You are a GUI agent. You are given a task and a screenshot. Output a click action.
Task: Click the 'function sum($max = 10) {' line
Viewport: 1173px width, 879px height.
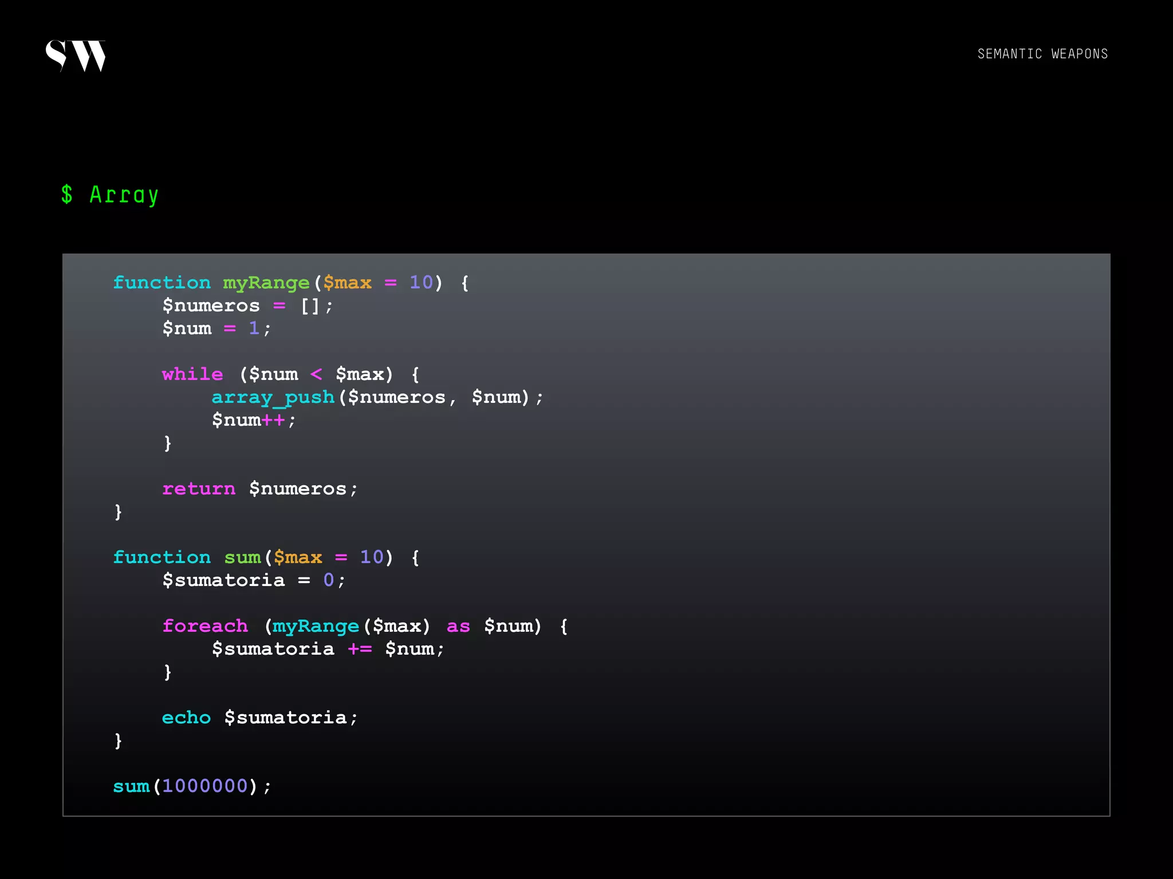pos(266,557)
